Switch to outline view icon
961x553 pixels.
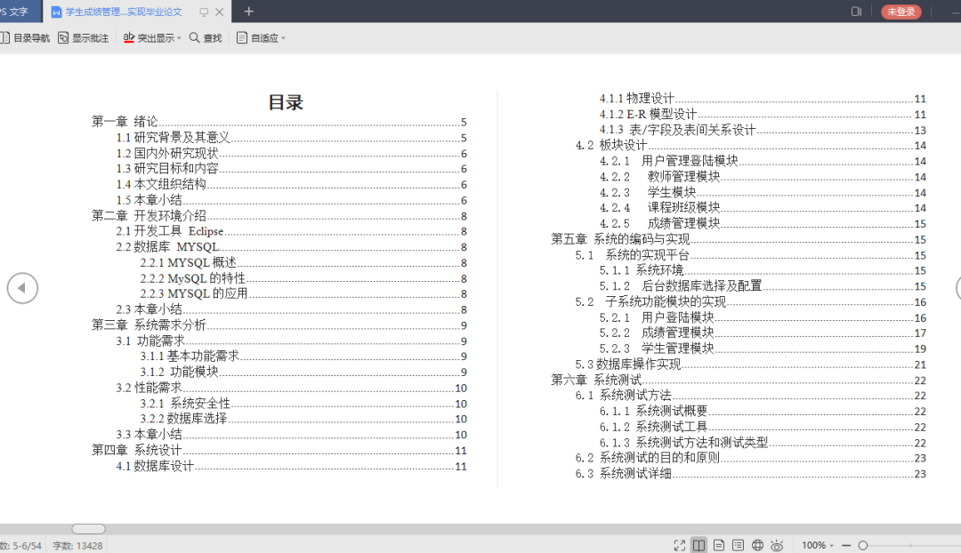738,545
